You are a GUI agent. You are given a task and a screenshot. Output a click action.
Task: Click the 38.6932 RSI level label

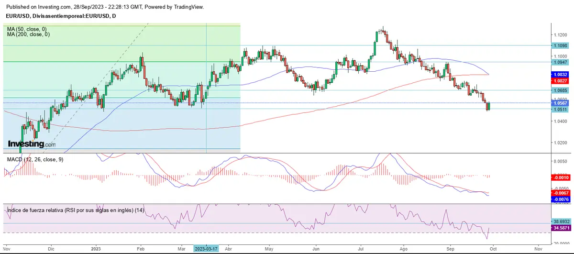(x=560, y=222)
